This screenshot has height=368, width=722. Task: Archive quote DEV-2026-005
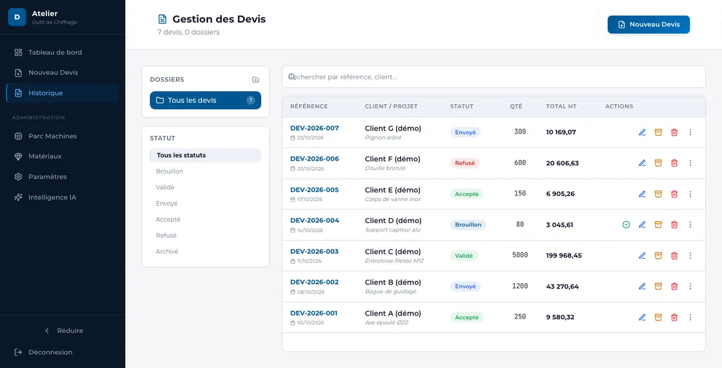coord(658,194)
